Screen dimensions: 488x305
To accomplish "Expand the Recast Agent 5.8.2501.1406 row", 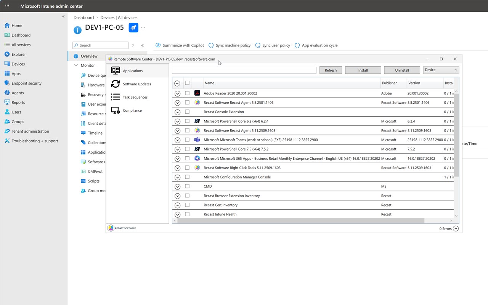I will (177, 103).
